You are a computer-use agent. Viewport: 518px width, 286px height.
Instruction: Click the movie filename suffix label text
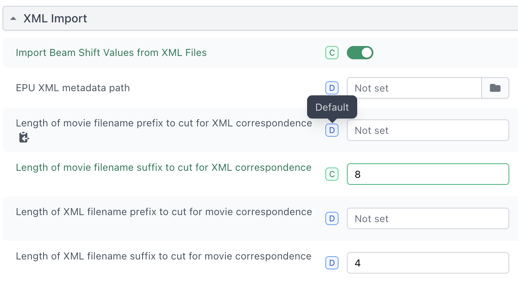click(x=163, y=167)
